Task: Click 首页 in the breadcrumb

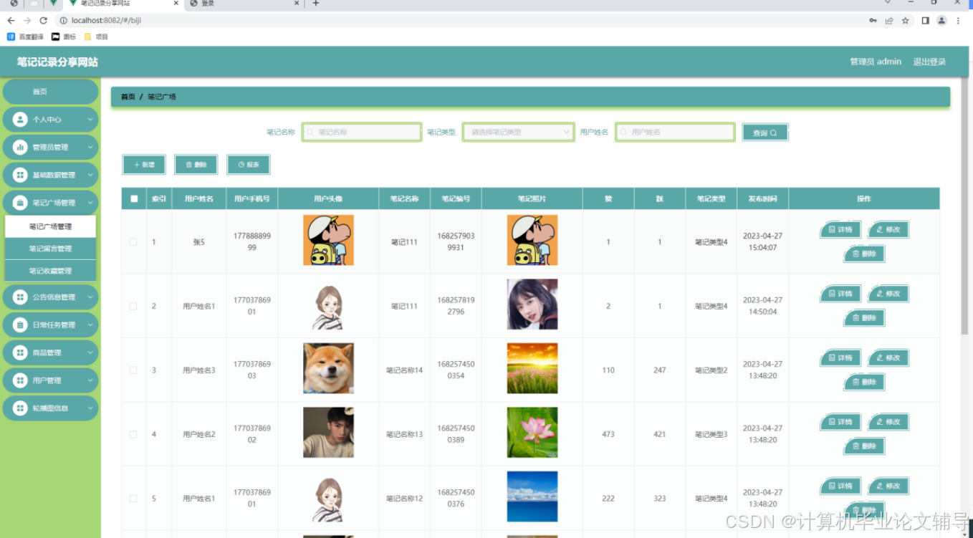Action: point(128,97)
